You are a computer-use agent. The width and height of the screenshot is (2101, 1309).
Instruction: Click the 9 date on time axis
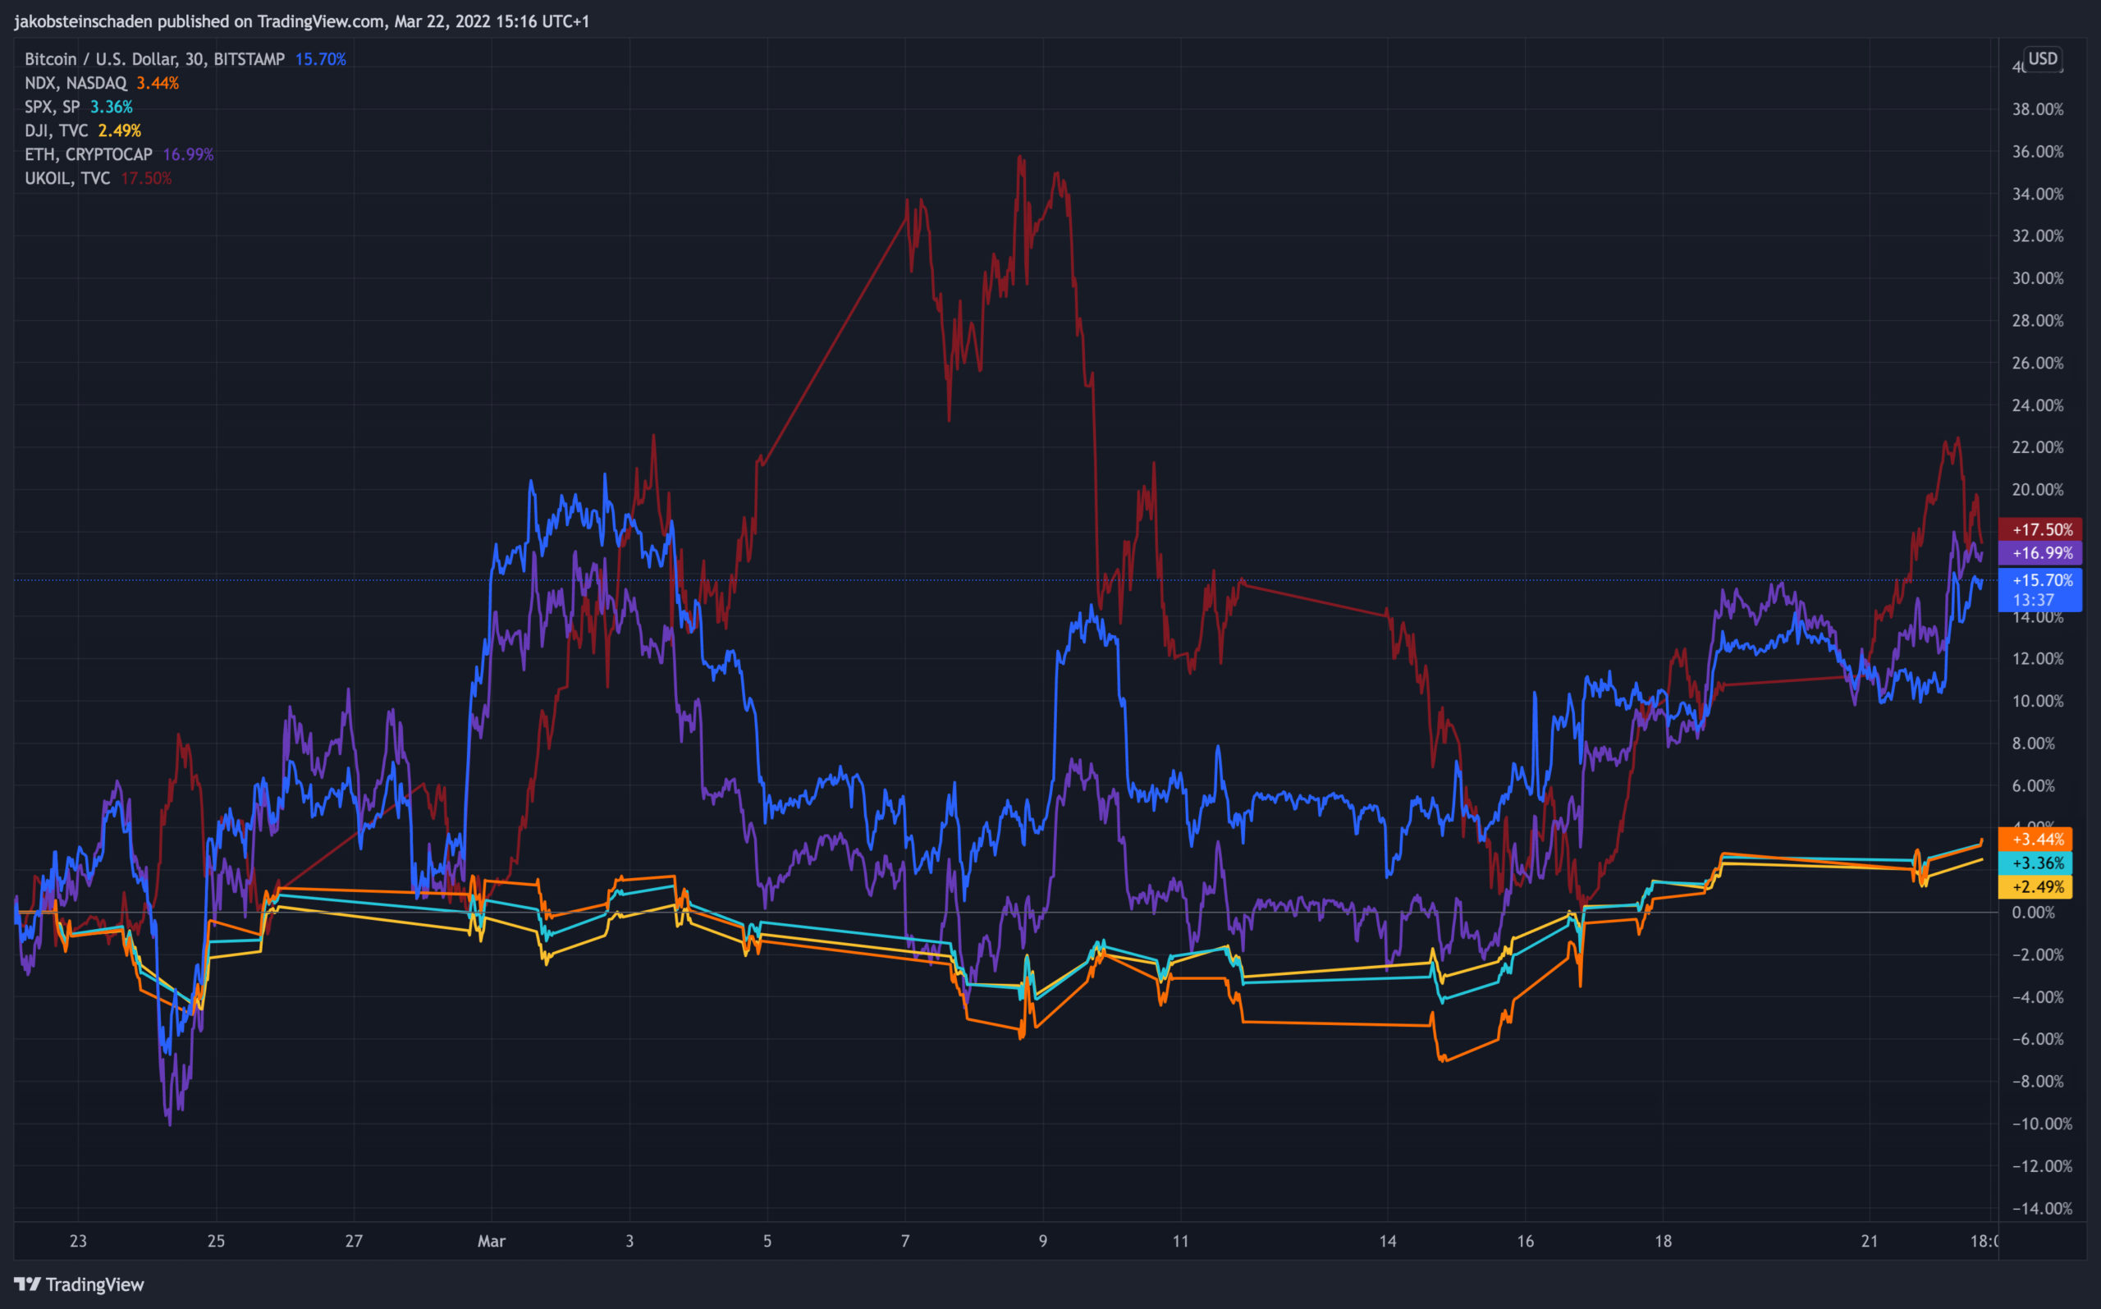click(x=1043, y=1241)
